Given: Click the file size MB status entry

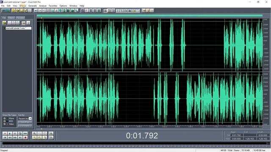Looking at the screenshot, I should point(246,150).
